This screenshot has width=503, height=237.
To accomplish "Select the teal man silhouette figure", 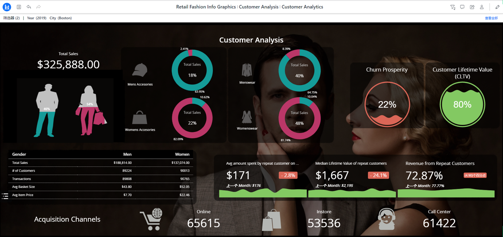I will (x=47, y=110).
